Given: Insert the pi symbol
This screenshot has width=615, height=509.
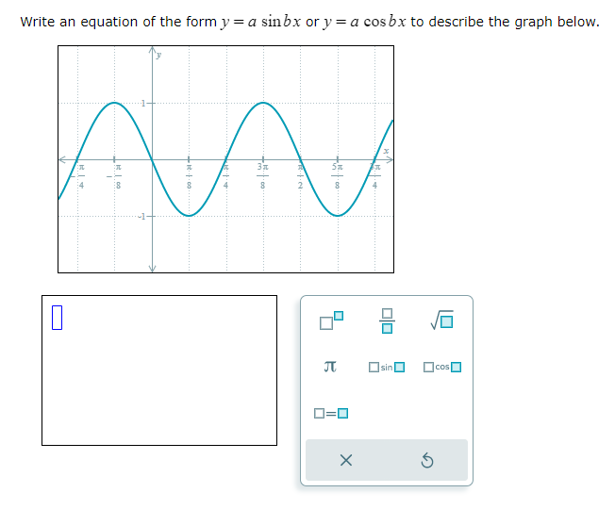Looking at the screenshot, I should click(330, 367).
